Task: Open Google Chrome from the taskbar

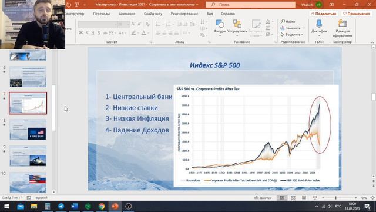Action: [x=102, y=206]
